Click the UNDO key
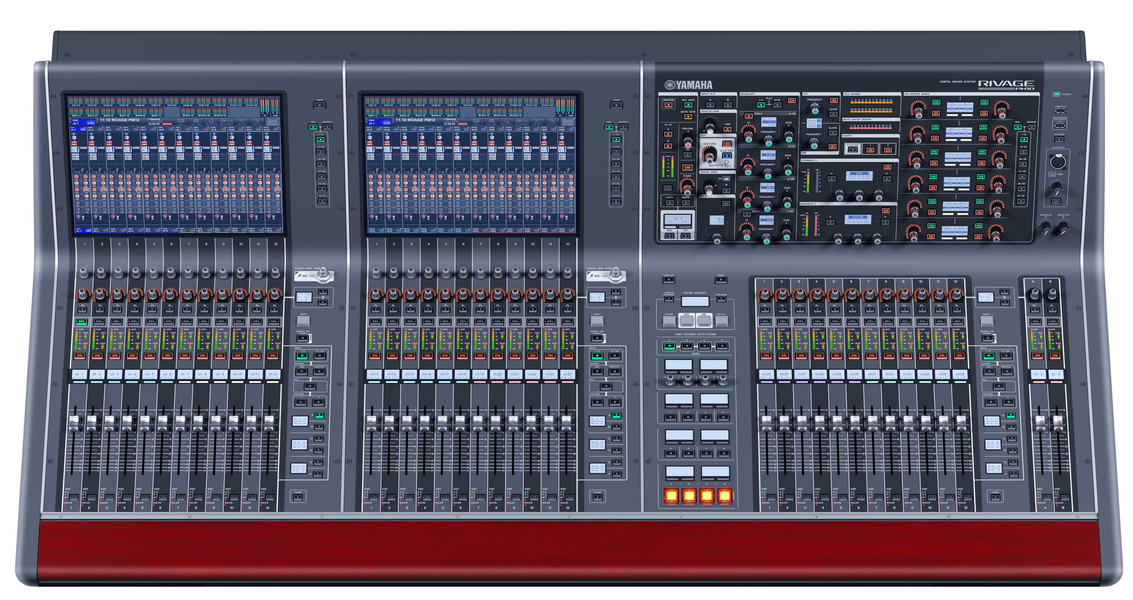This screenshot has height=600, width=1133. click(721, 280)
